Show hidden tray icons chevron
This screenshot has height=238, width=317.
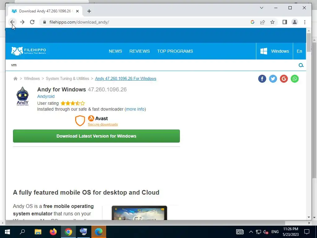coord(251,232)
